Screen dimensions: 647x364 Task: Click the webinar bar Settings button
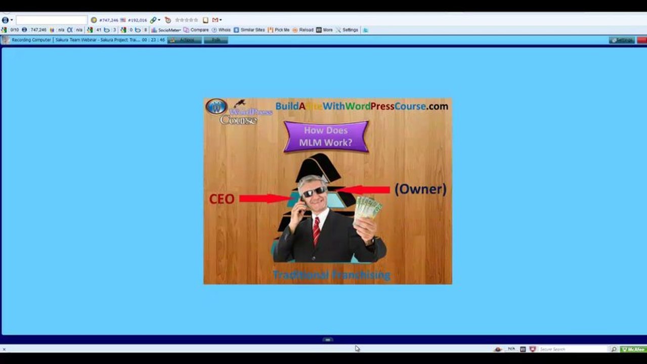(x=622, y=40)
